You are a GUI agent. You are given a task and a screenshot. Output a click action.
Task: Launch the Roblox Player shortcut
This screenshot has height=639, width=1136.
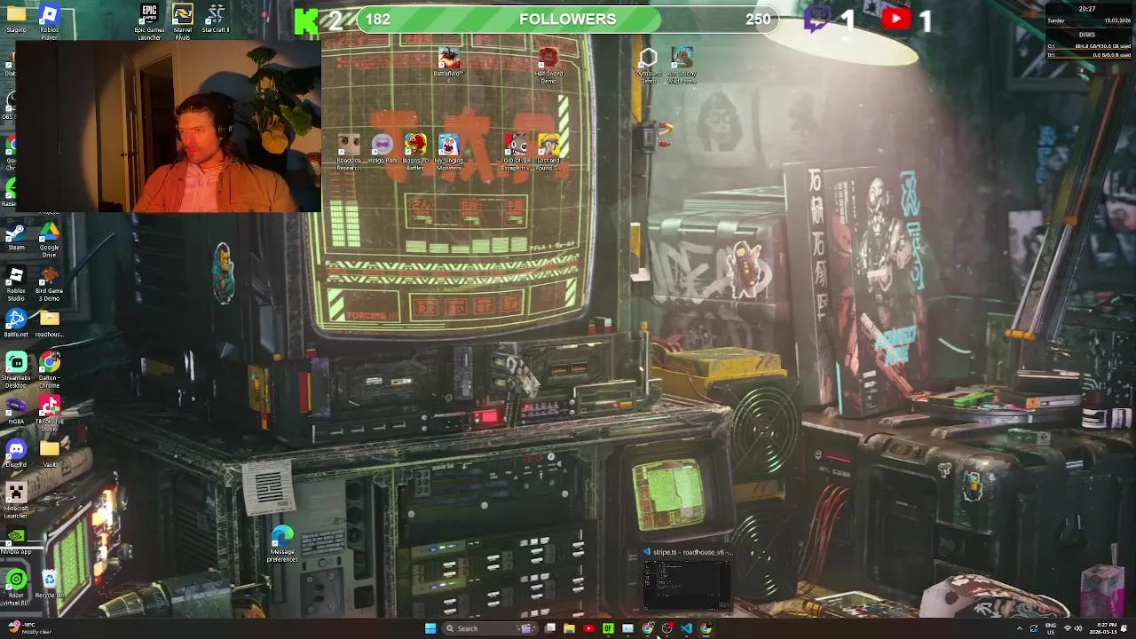pos(49,21)
